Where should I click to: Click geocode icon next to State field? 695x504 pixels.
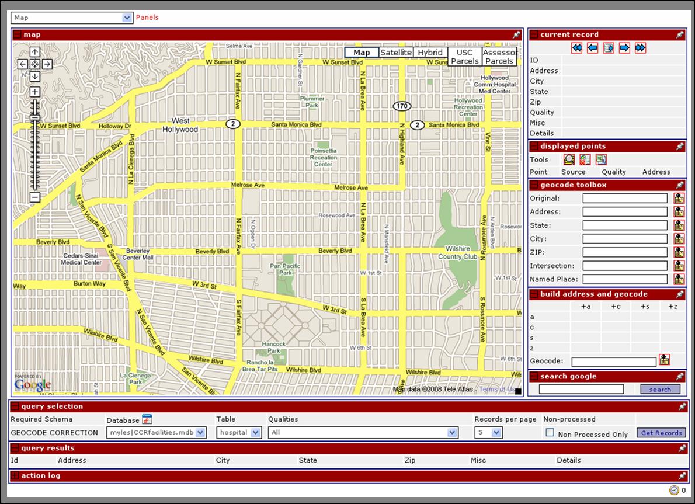pyautogui.click(x=679, y=225)
